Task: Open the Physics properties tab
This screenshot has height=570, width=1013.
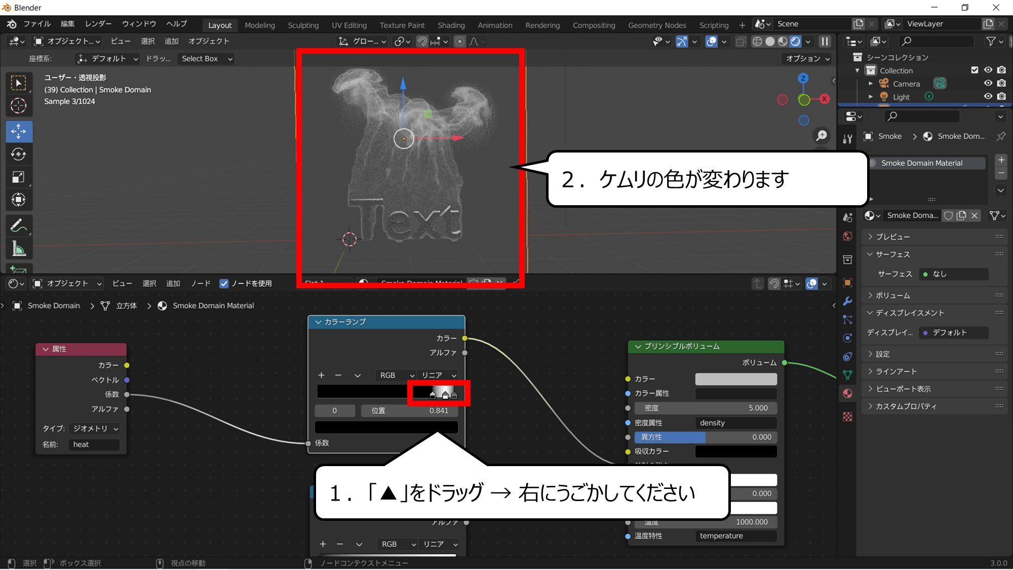Action: (847, 338)
